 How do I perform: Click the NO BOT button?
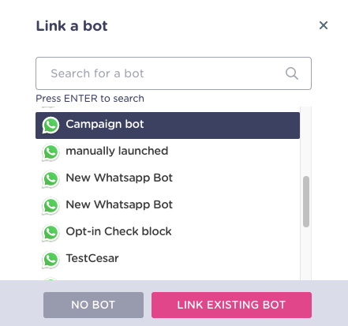[x=93, y=305]
